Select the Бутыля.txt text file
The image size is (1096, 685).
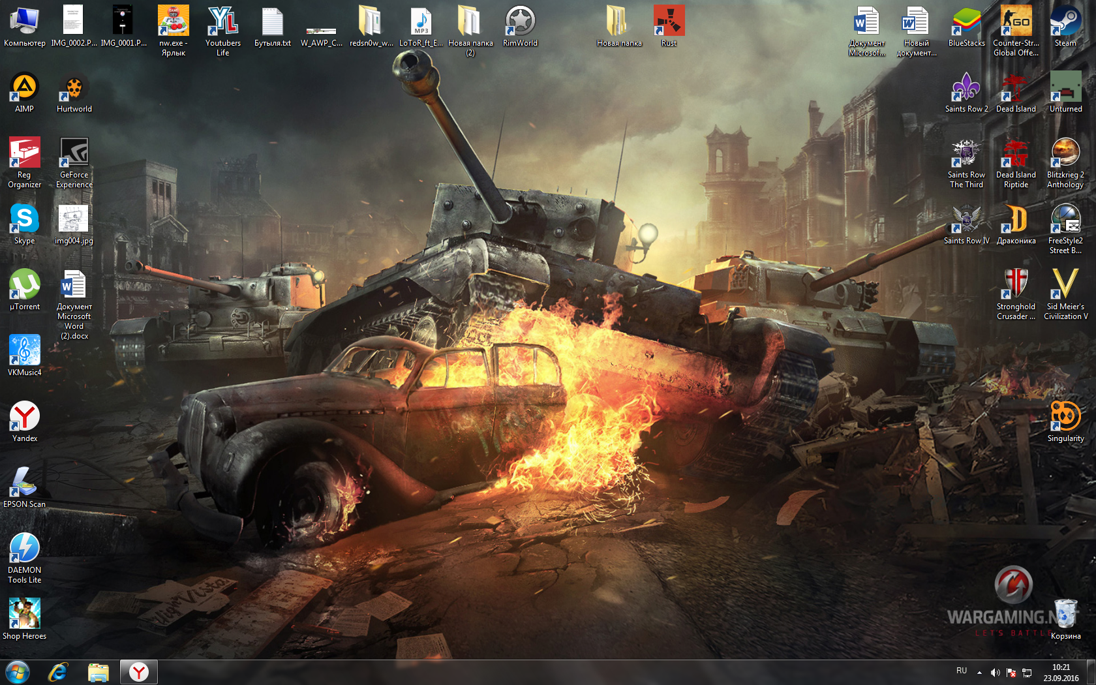click(x=273, y=26)
